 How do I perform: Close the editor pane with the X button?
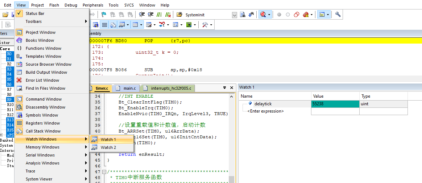point(231,88)
